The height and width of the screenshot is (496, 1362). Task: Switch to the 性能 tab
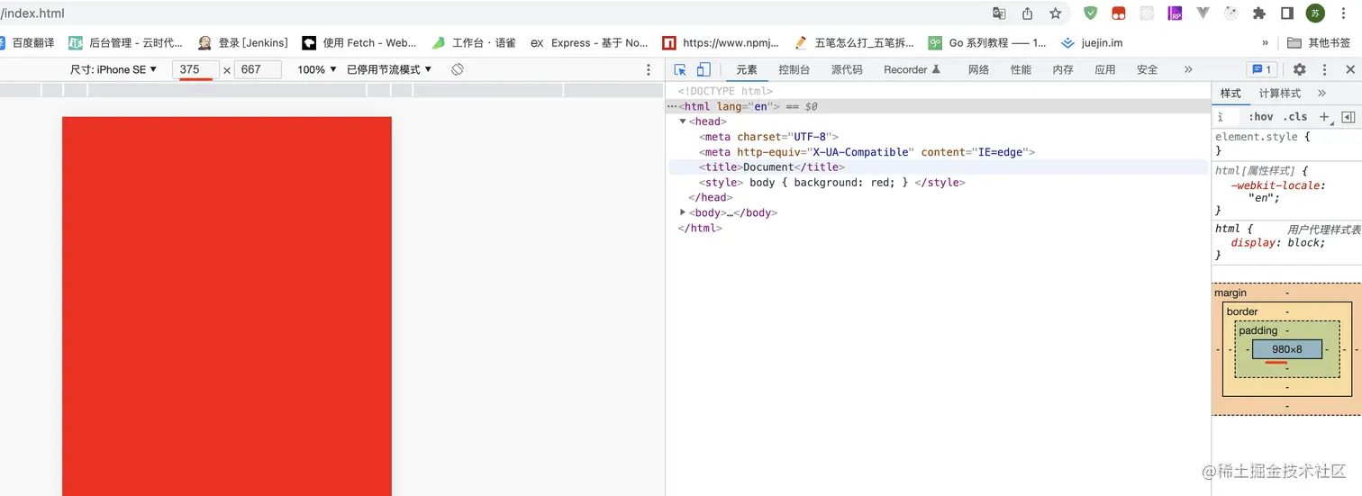1021,69
